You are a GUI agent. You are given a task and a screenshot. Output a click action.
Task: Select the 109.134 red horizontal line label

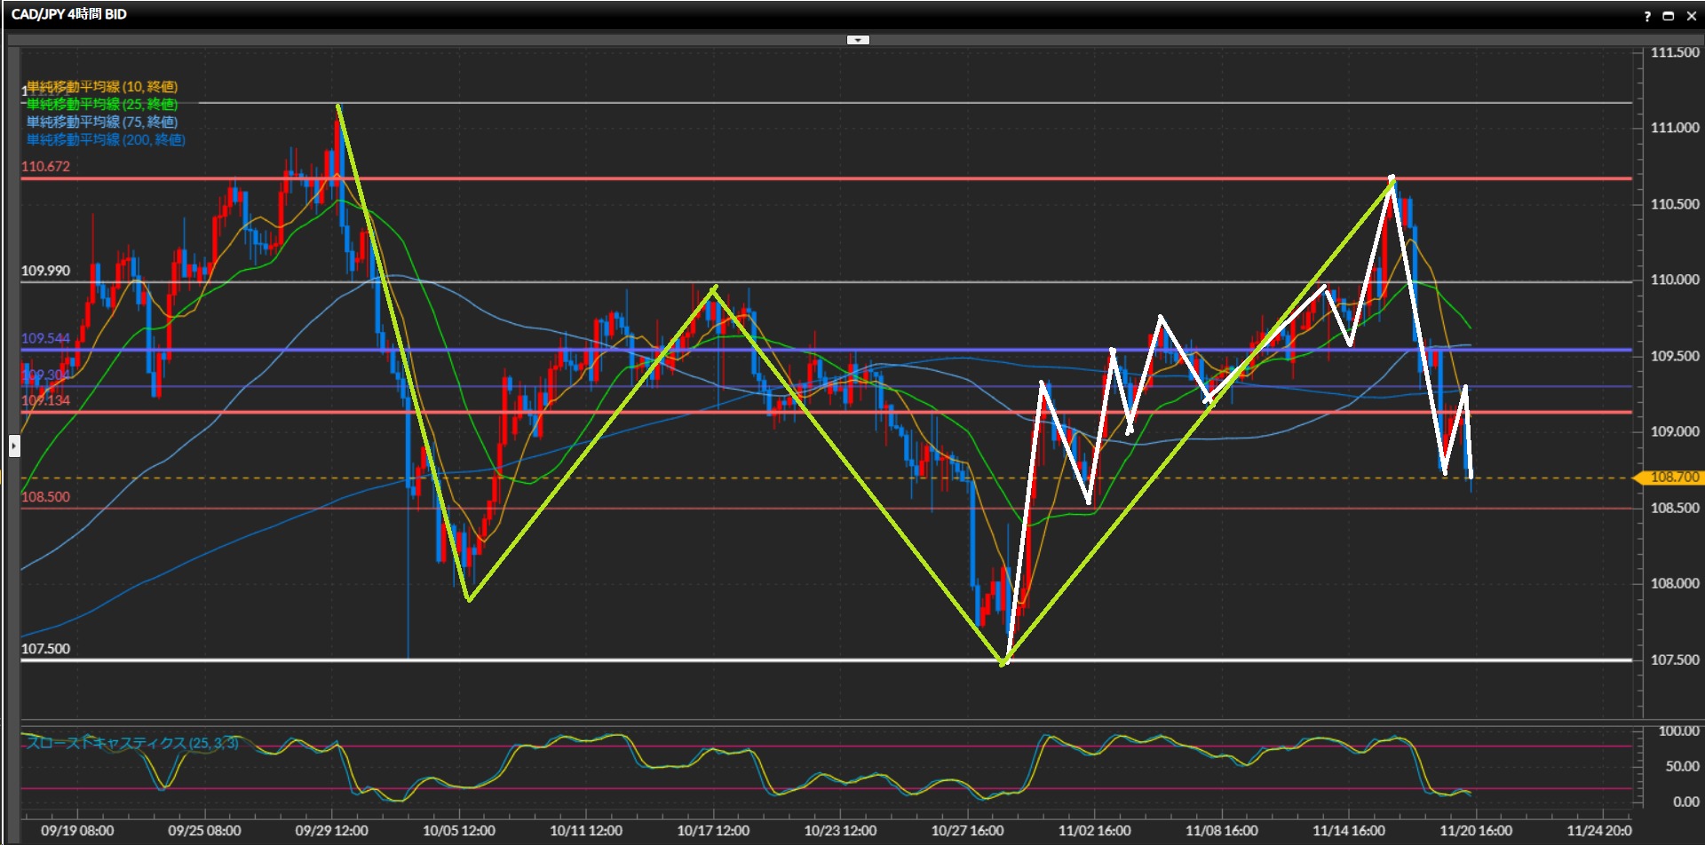45,400
